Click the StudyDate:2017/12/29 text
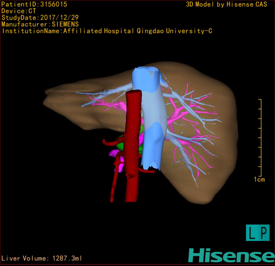Viewport: 275px width, 266px height. pos(40,17)
